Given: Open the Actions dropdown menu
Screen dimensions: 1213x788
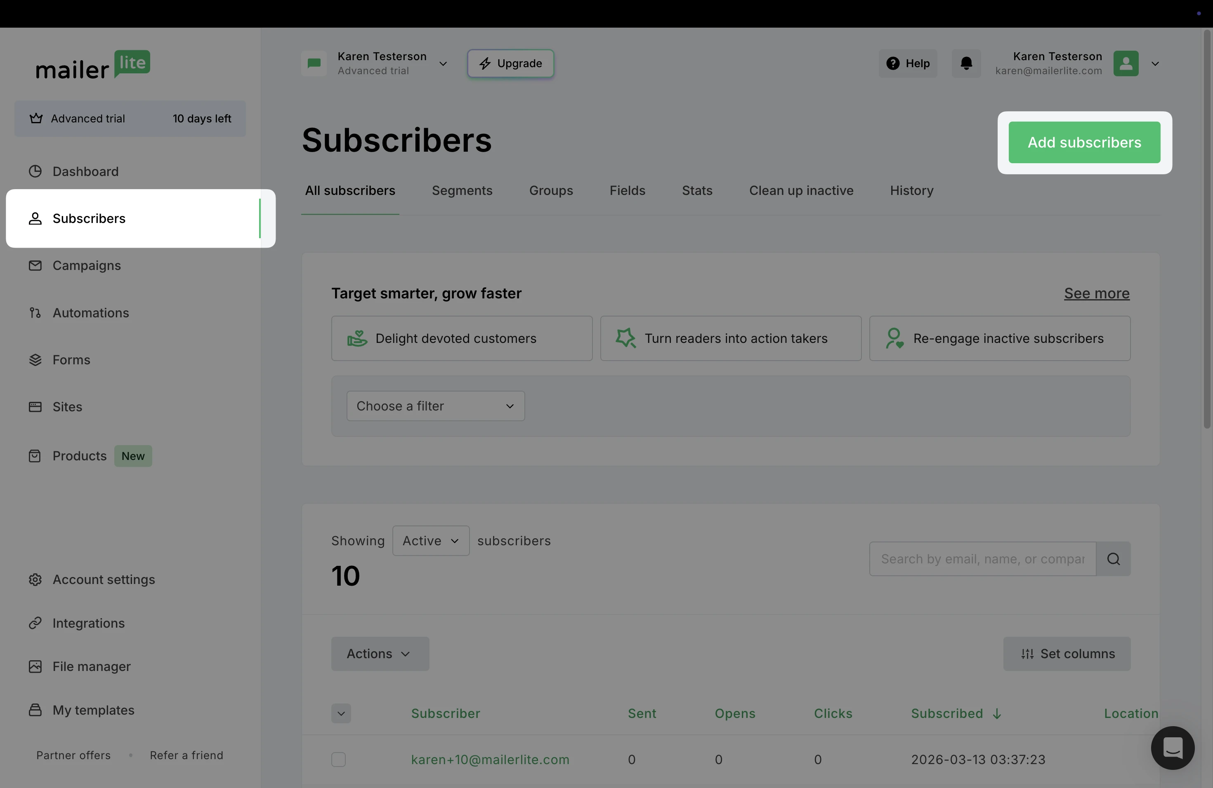Looking at the screenshot, I should [x=380, y=654].
